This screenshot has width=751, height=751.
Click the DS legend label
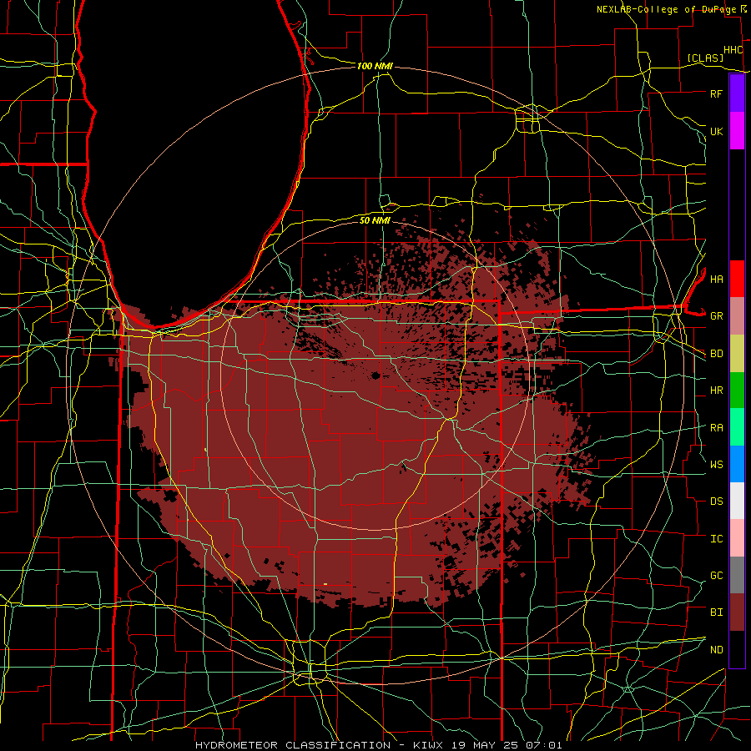coord(716,502)
